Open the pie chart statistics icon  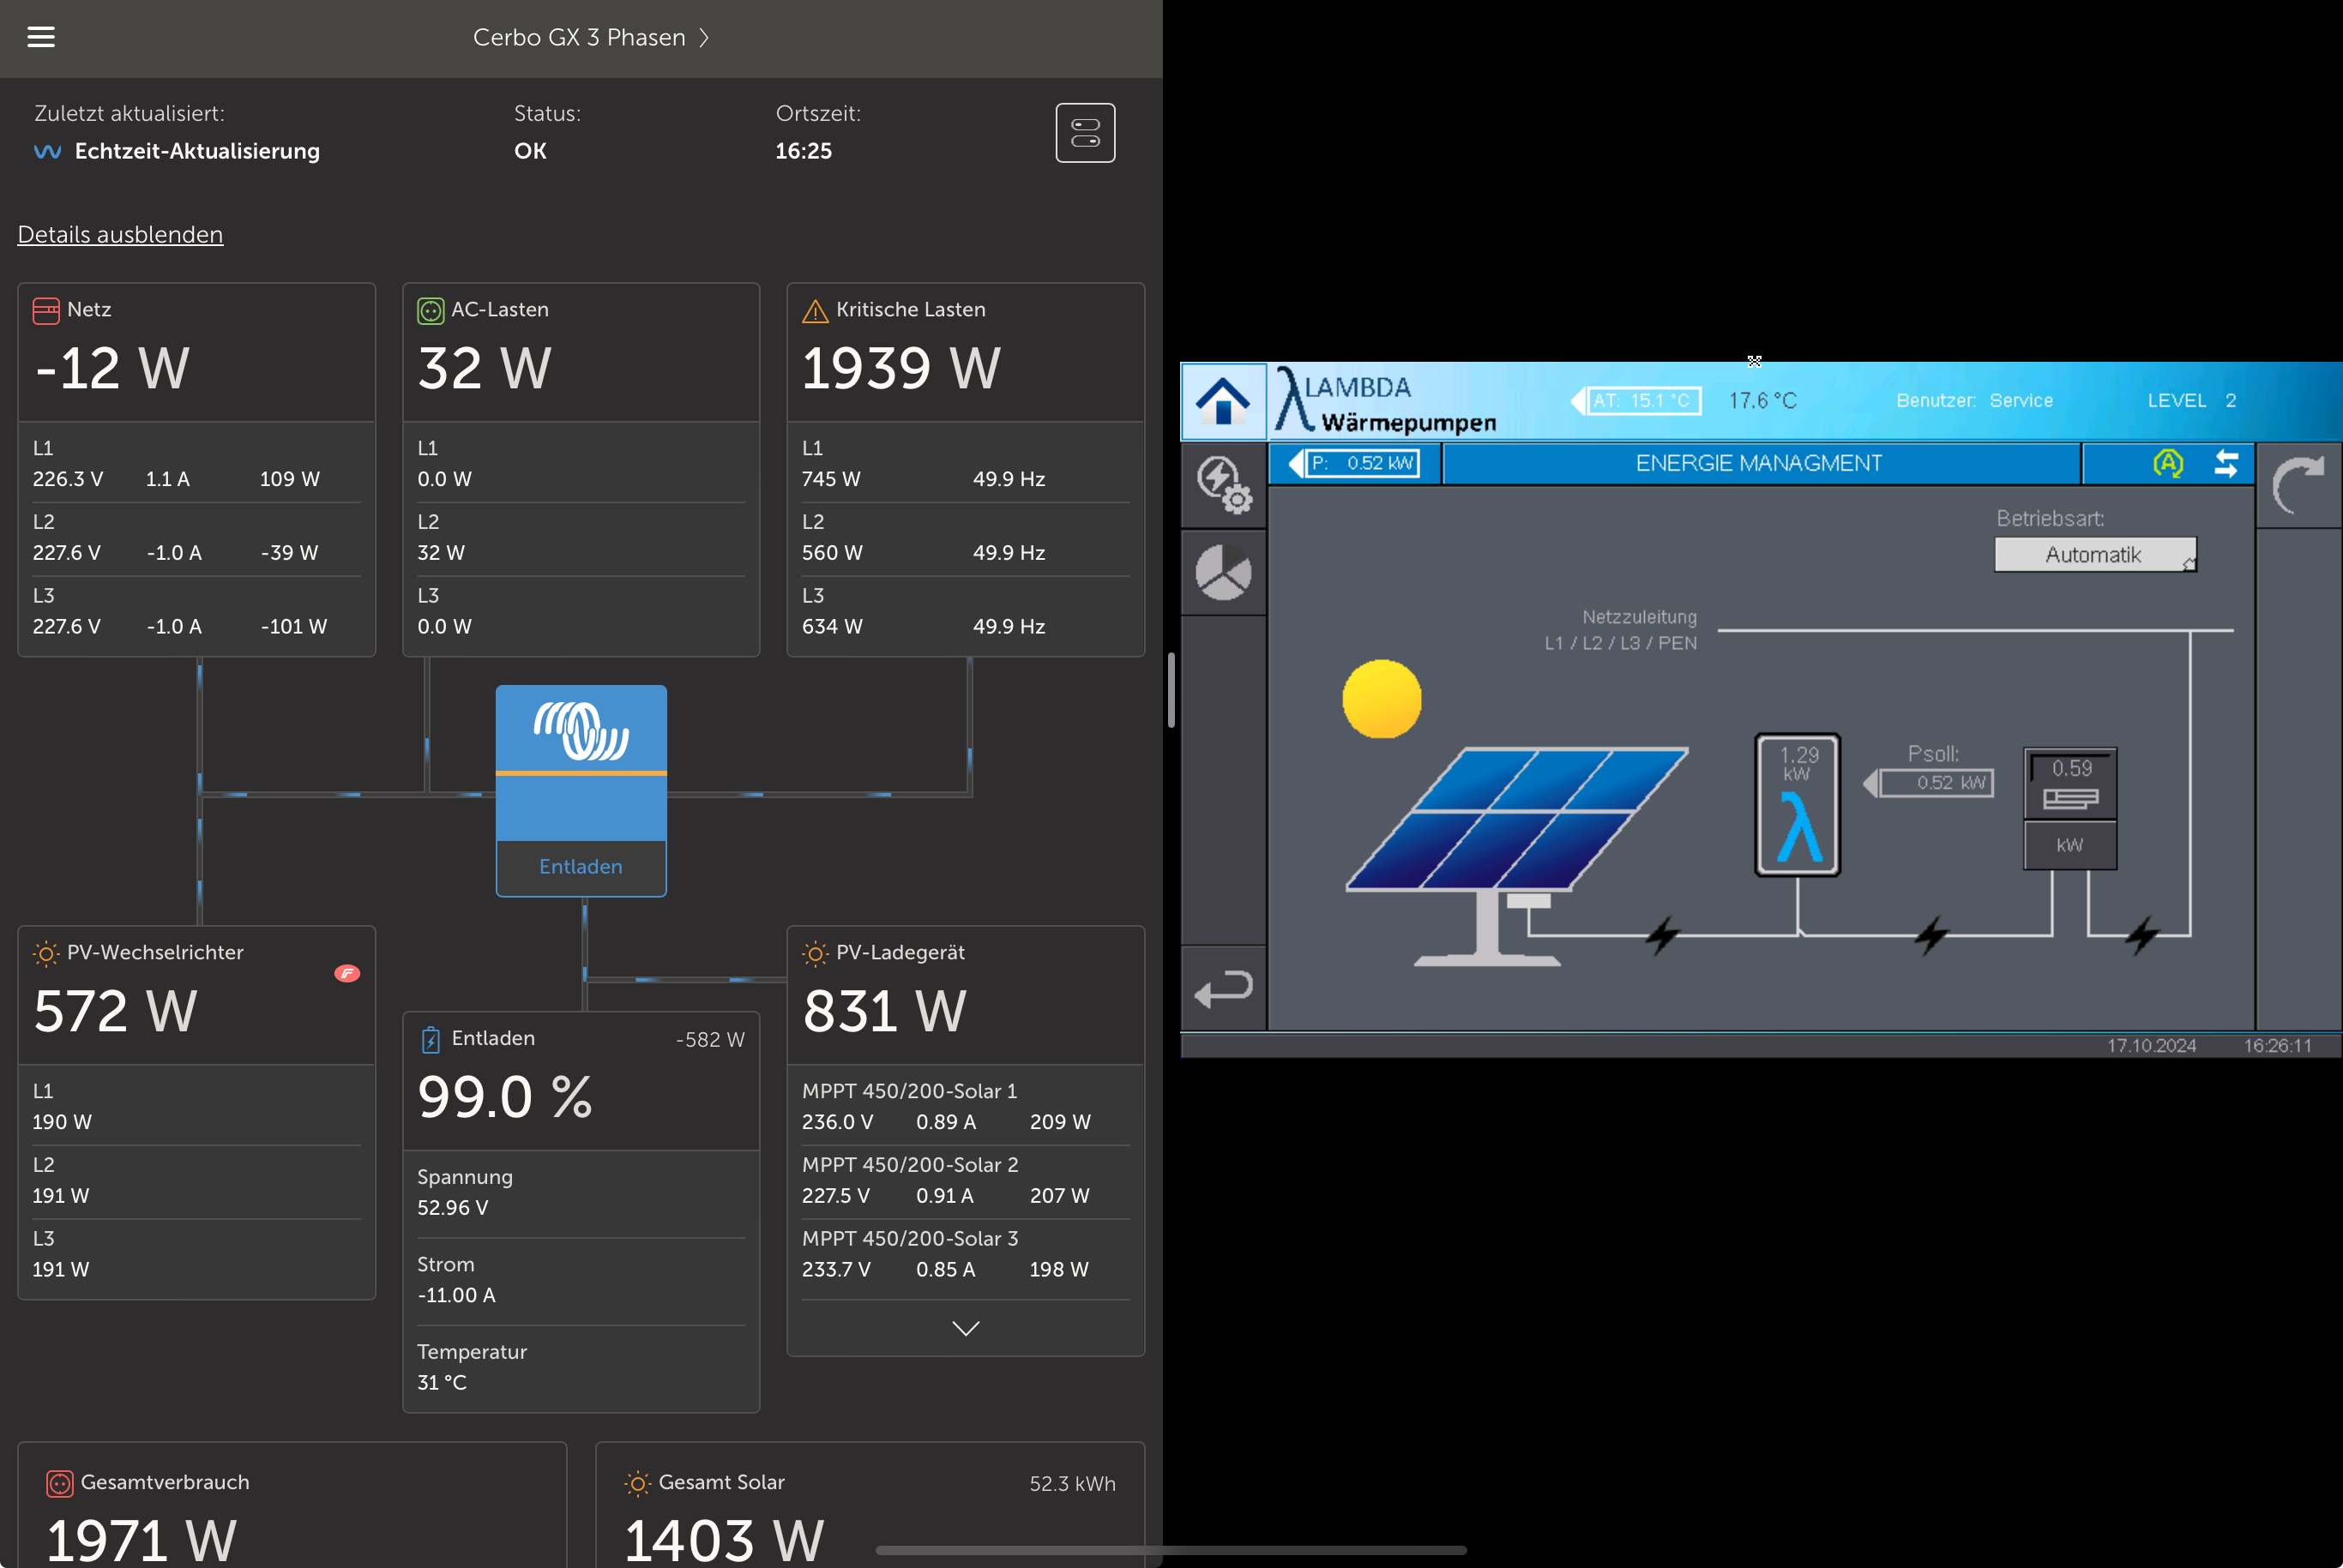[1224, 573]
